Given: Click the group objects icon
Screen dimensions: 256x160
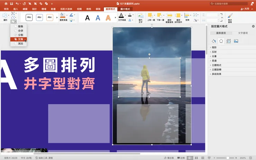Looking at the screenshot, I should point(195,15).
